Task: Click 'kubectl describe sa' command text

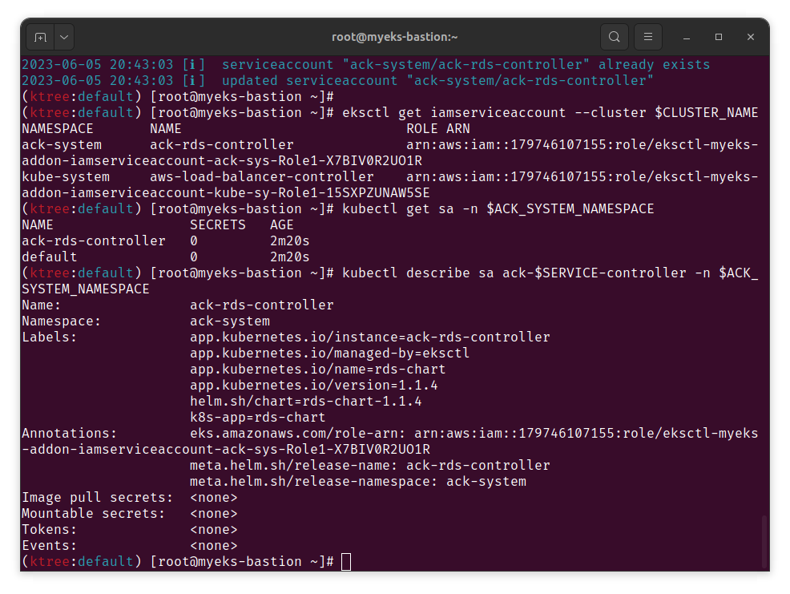Action: (417, 273)
